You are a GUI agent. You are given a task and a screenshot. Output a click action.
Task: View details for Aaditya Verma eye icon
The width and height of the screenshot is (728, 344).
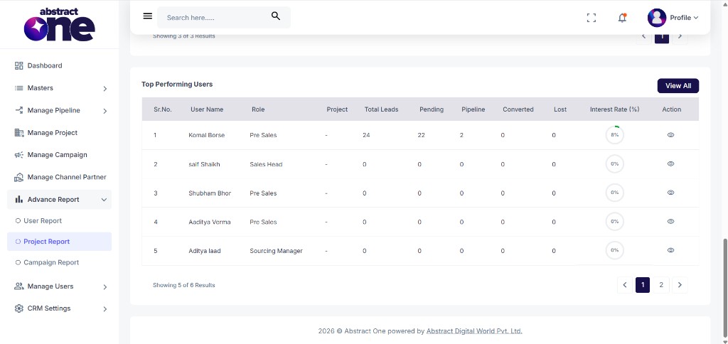click(x=670, y=222)
